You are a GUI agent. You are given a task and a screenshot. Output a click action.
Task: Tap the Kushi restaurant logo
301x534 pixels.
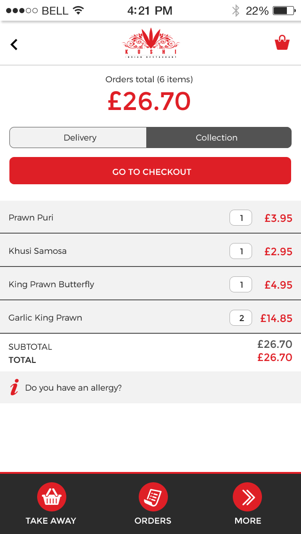click(x=150, y=43)
